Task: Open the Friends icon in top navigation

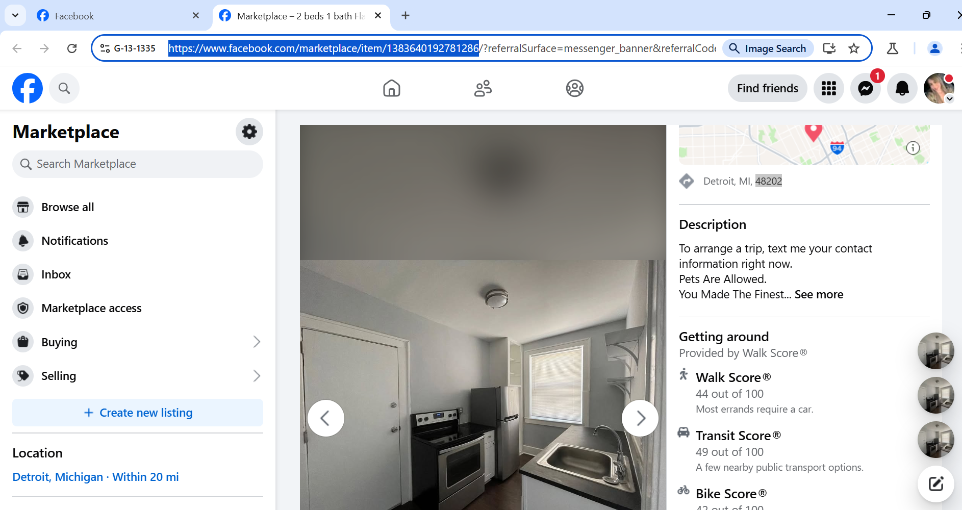Action: coord(483,88)
